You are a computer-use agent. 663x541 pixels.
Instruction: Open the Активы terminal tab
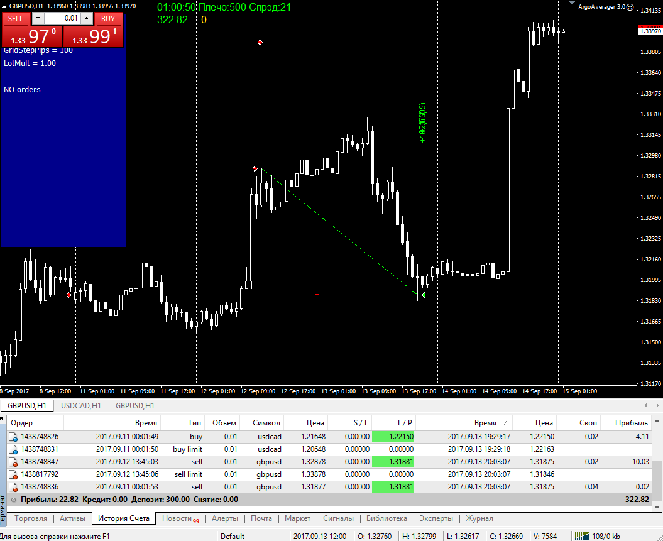(x=72, y=518)
